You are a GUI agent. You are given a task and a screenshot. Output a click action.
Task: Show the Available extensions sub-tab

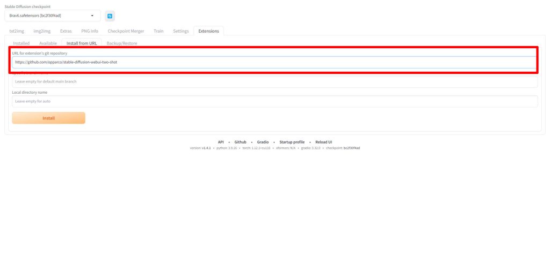click(x=48, y=43)
